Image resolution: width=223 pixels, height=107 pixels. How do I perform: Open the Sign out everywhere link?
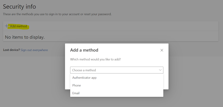pos(34,50)
